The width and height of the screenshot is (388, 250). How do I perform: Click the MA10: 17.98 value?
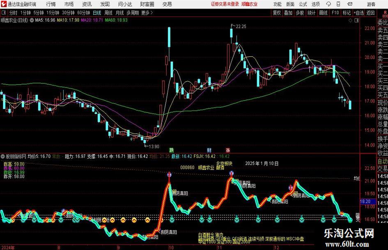pyautogui.click(x=68, y=20)
